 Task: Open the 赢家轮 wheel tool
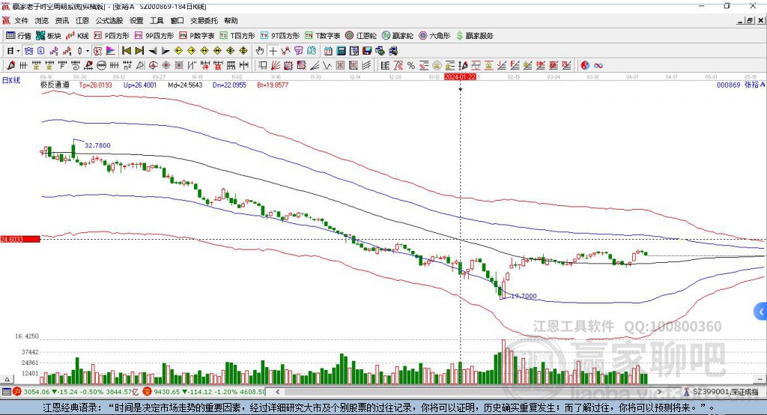coord(398,36)
